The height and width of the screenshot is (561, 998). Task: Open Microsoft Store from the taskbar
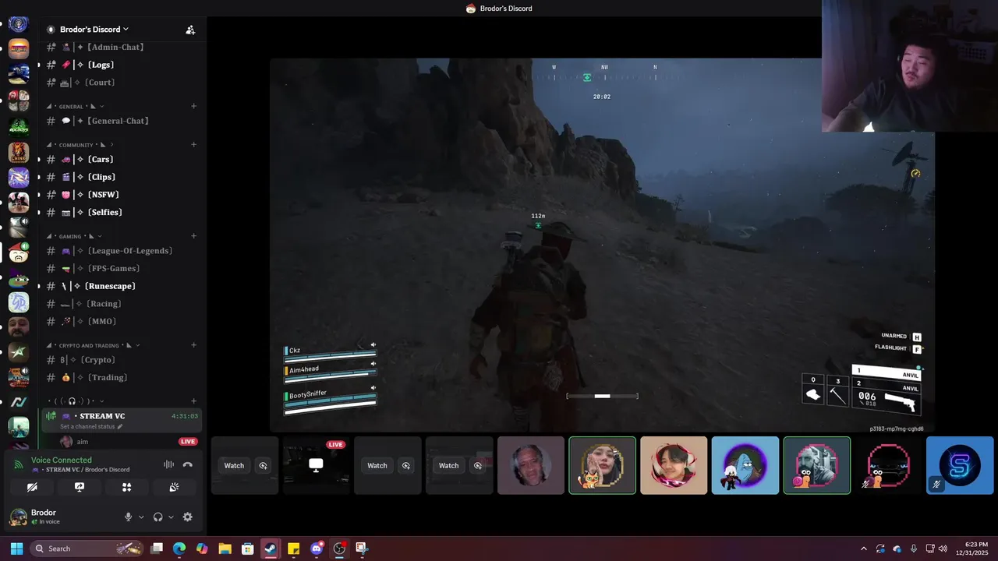tap(247, 549)
